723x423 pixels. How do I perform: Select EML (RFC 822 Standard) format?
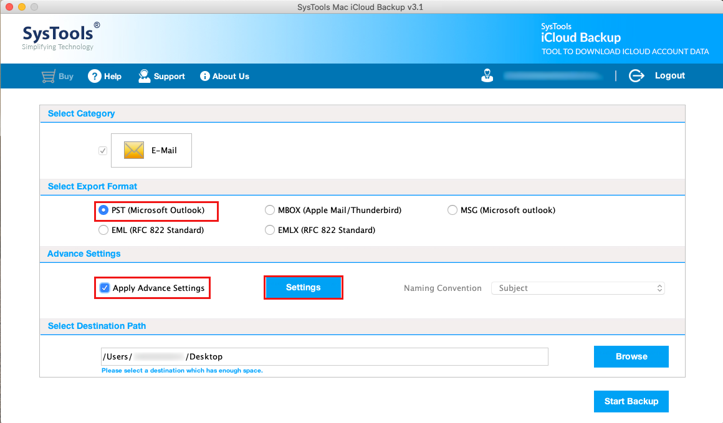tap(103, 230)
